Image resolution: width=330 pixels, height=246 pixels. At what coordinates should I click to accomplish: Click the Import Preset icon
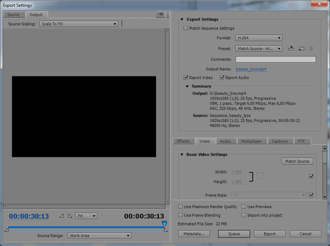point(301,49)
